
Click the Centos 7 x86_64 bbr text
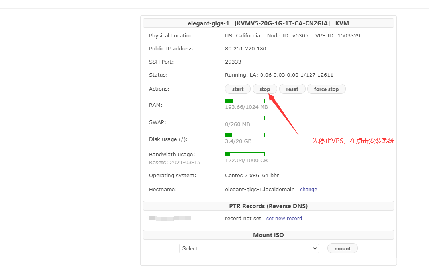252,176
